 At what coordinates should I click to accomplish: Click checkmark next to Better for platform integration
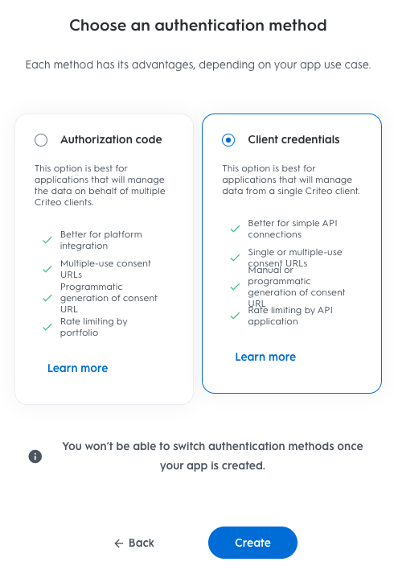coord(47,240)
